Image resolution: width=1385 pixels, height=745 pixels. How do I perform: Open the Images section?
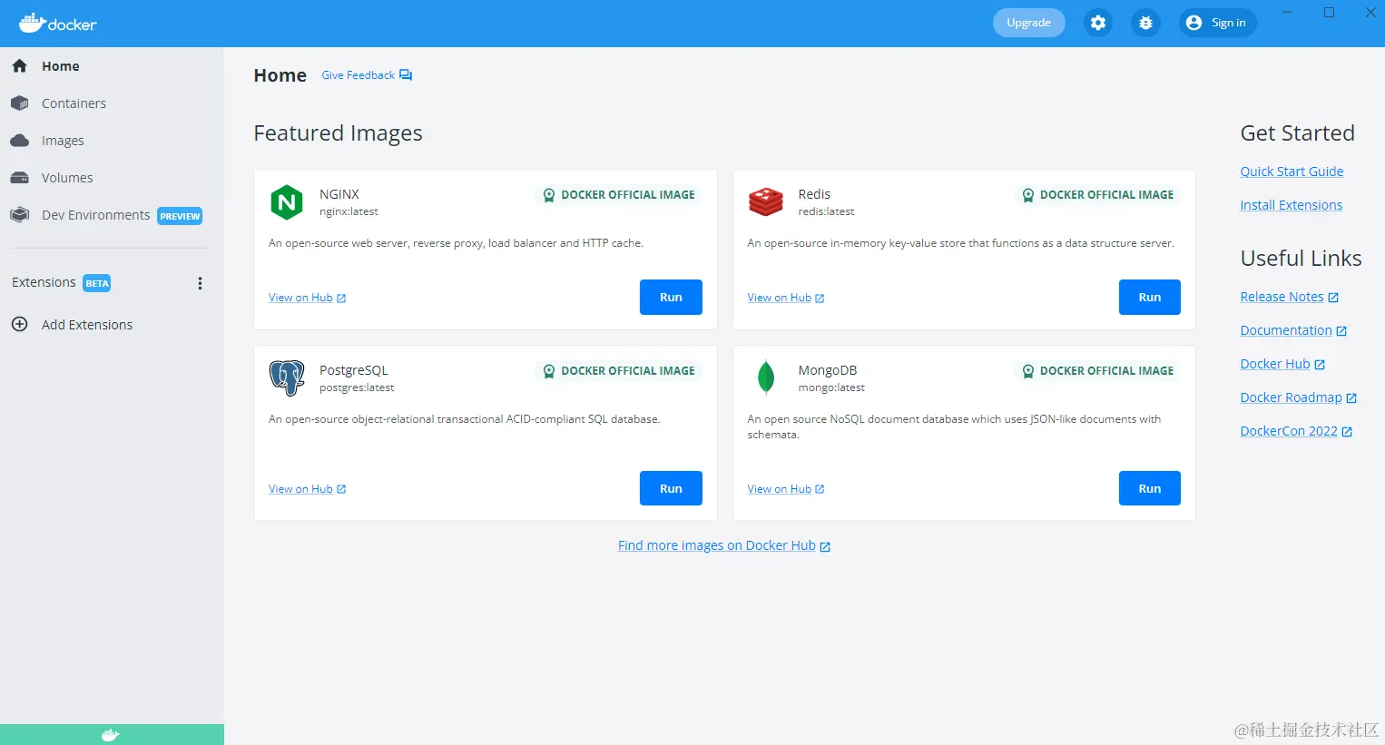pos(112,141)
